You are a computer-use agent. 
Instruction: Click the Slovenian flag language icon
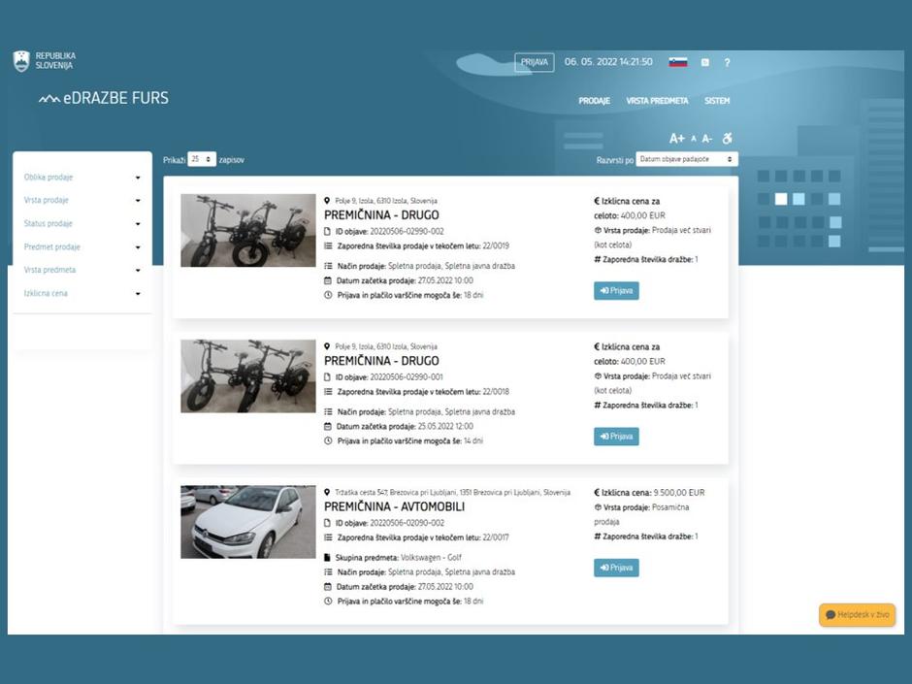(677, 62)
